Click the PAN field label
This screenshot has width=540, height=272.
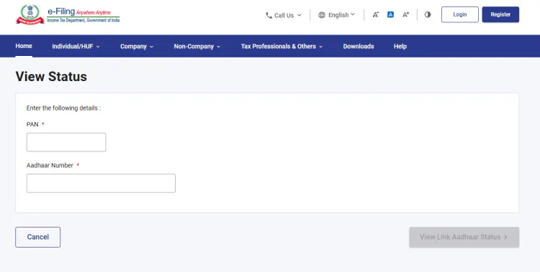(32, 124)
